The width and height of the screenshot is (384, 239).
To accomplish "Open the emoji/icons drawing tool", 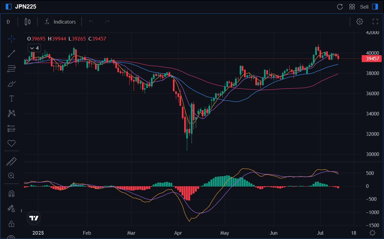I will click(11, 143).
